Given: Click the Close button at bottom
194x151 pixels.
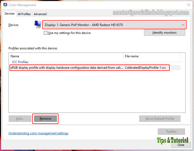Looking at the screenshot, I should (x=181, y=145).
